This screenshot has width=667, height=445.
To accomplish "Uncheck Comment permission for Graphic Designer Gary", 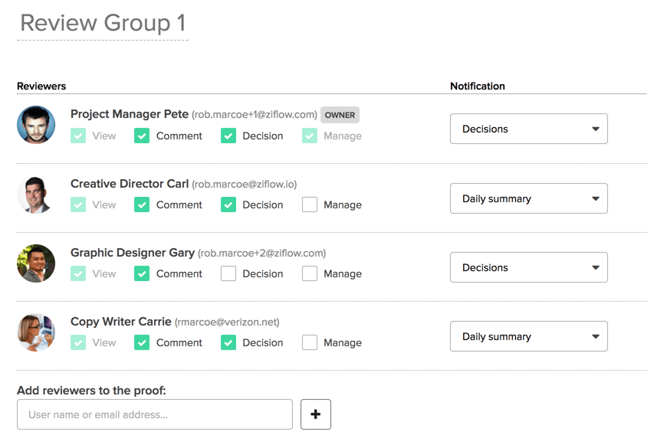I will [142, 273].
